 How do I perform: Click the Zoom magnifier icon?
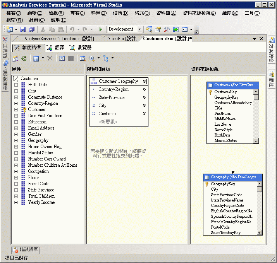(x=92, y=58)
